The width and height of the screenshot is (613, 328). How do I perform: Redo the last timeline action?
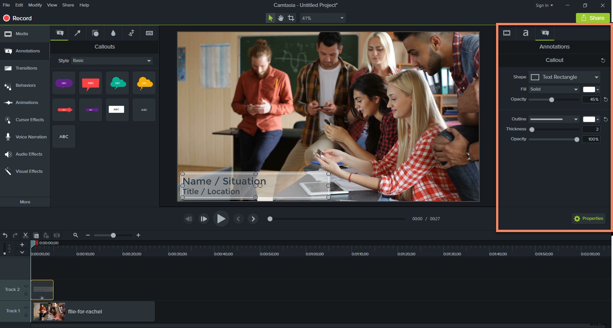click(15, 235)
